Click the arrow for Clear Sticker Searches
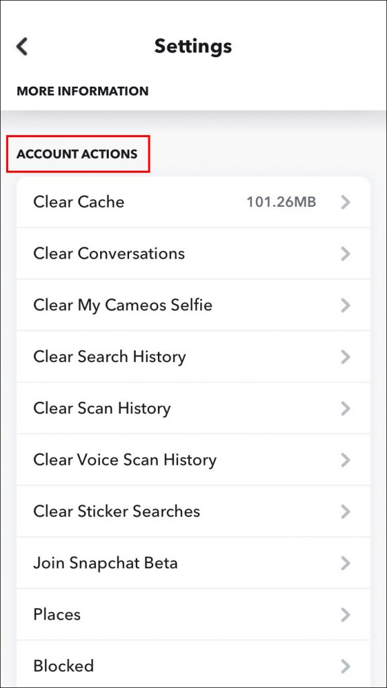 (x=346, y=511)
